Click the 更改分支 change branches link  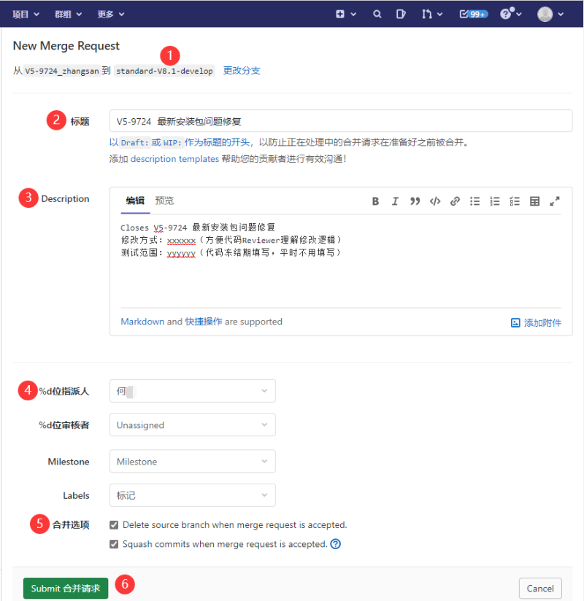click(x=242, y=71)
